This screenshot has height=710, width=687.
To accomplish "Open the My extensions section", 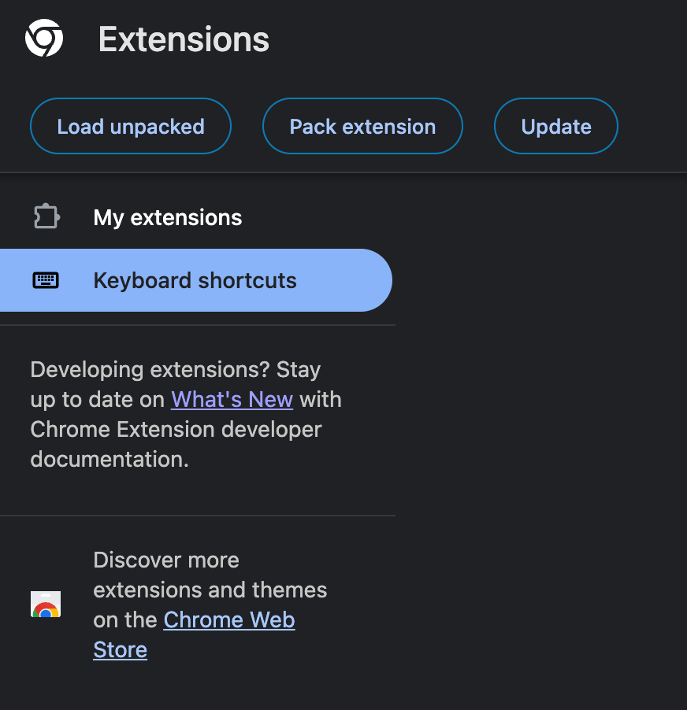I will click(167, 217).
